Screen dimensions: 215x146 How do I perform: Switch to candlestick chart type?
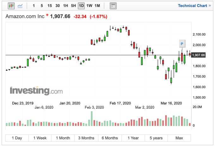(11, 6)
